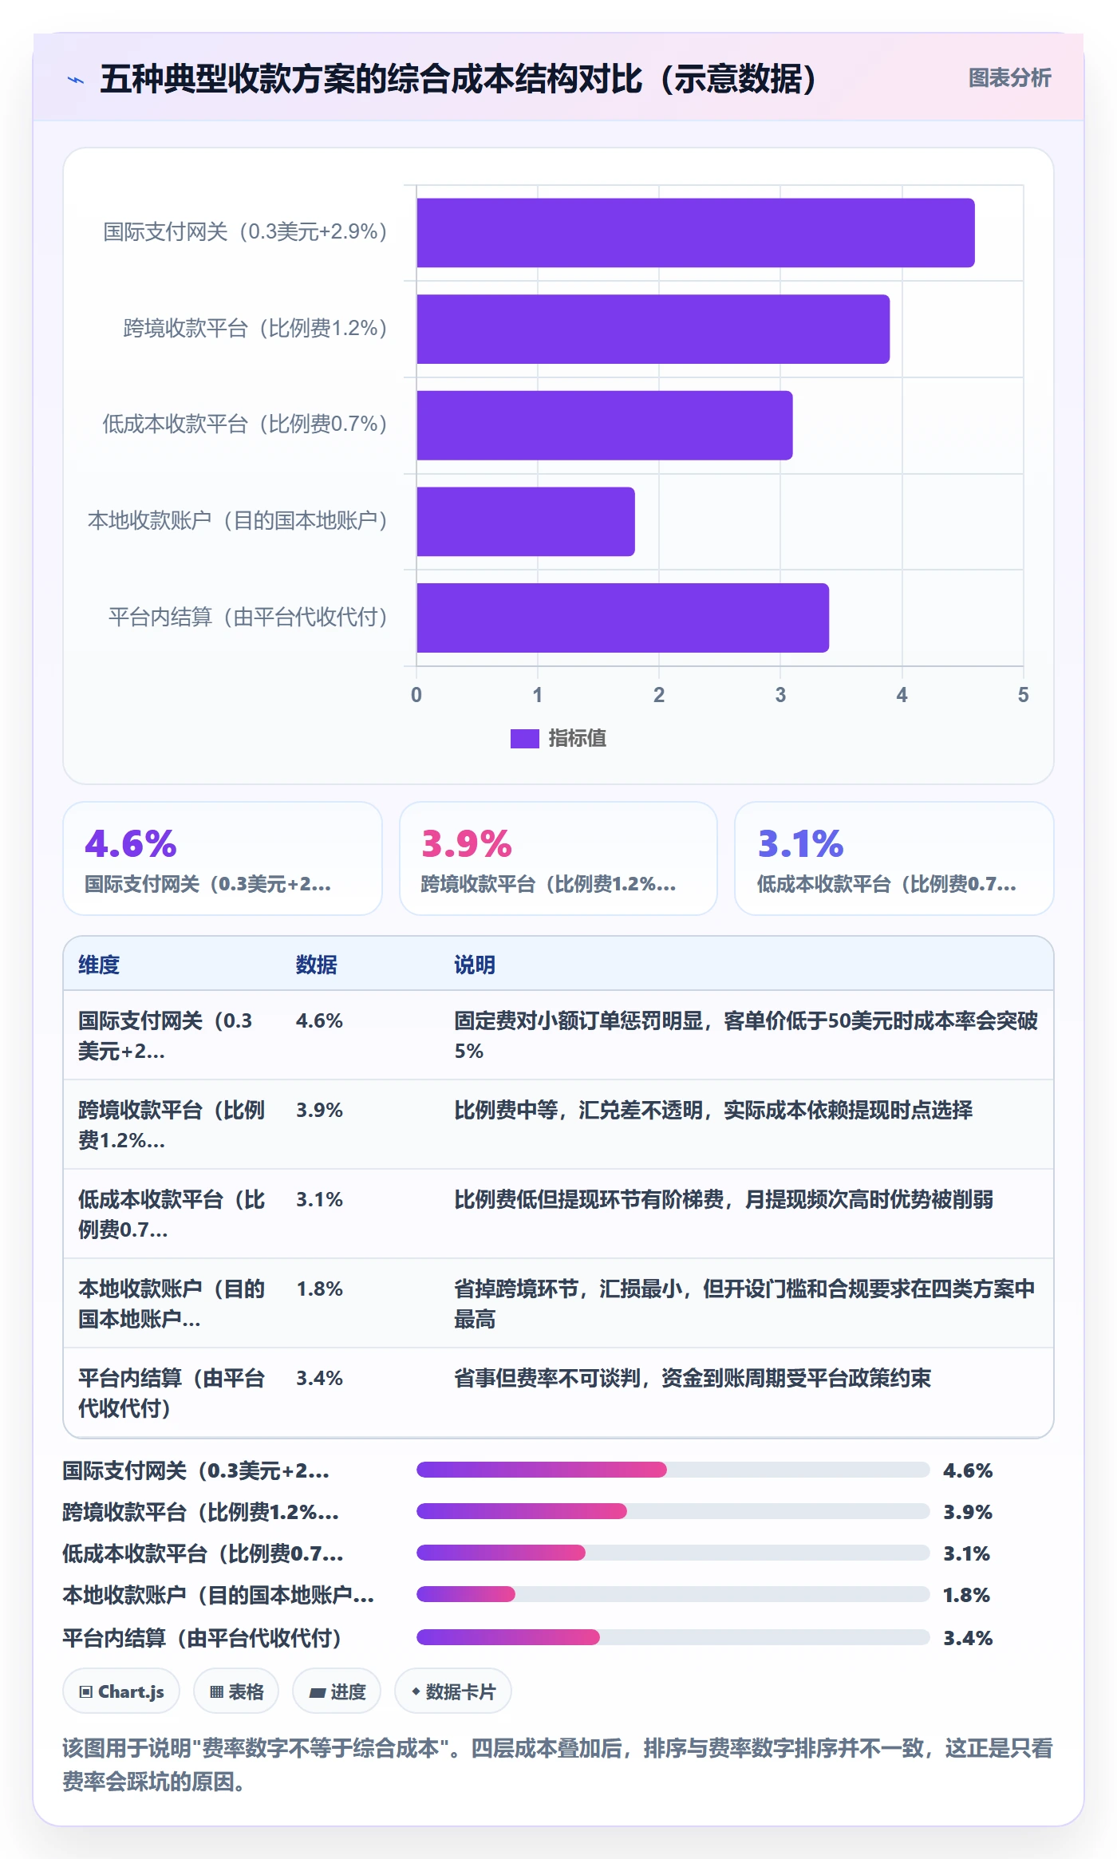The width and height of the screenshot is (1117, 1859).
Task: Click the 指标值 legend text
Action: (577, 739)
